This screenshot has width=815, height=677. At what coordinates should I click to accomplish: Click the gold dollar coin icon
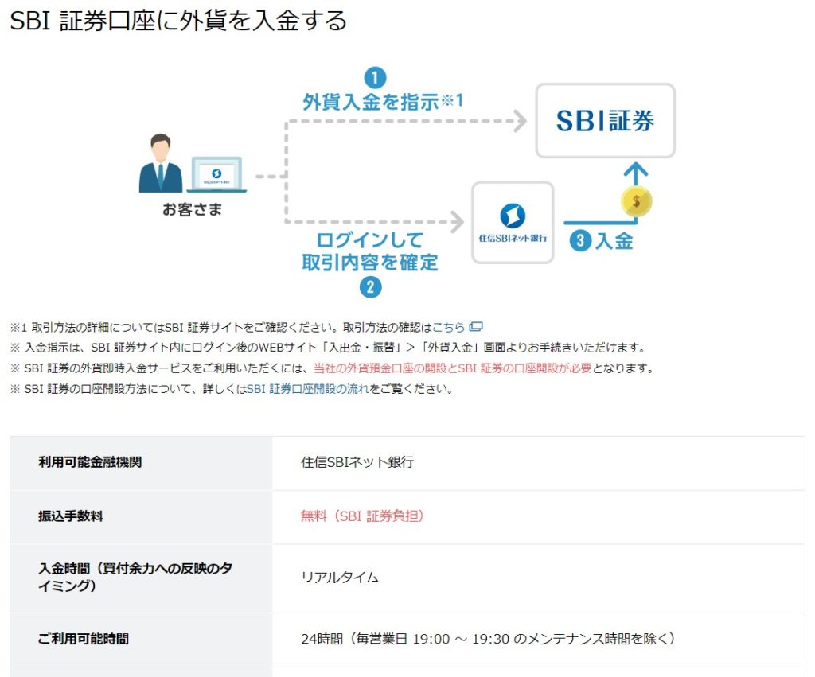point(636,202)
